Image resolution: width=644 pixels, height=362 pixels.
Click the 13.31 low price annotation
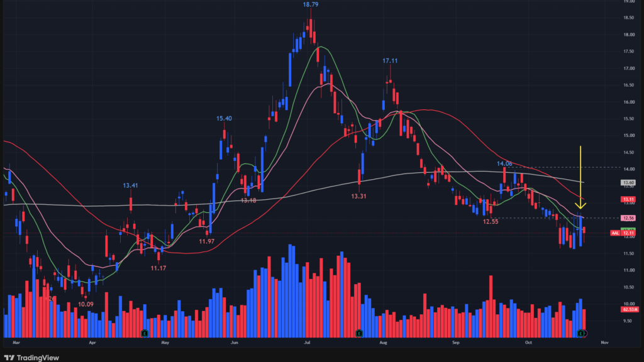tap(358, 197)
